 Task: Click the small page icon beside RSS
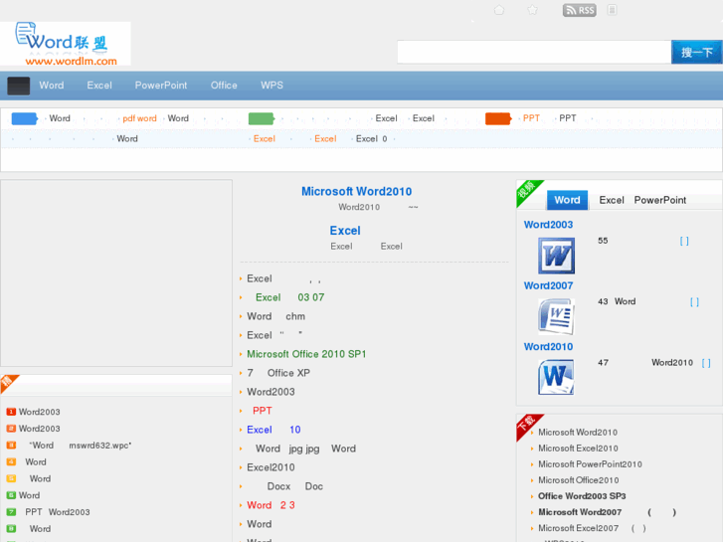(x=612, y=10)
